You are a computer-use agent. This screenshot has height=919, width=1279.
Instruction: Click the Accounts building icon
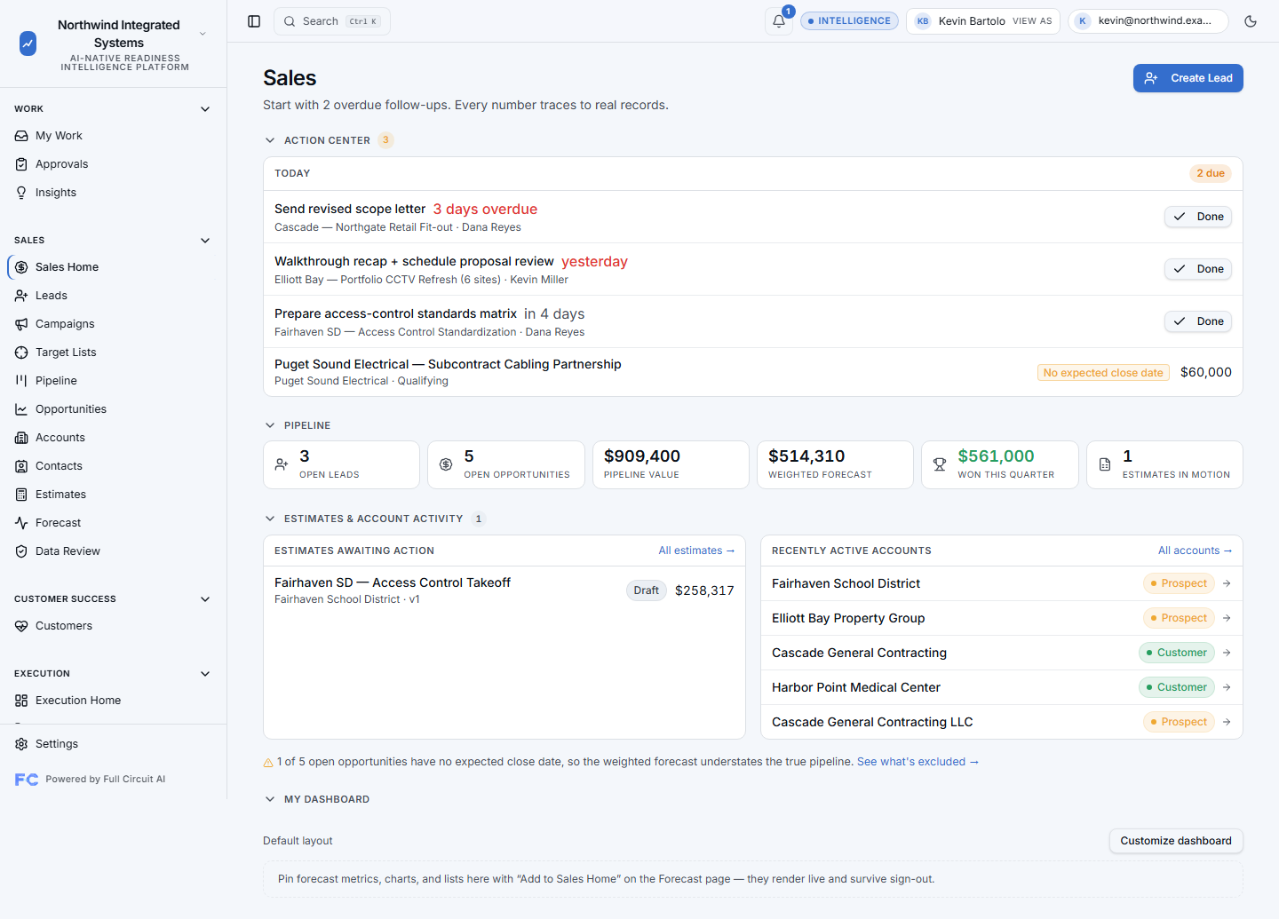point(21,438)
